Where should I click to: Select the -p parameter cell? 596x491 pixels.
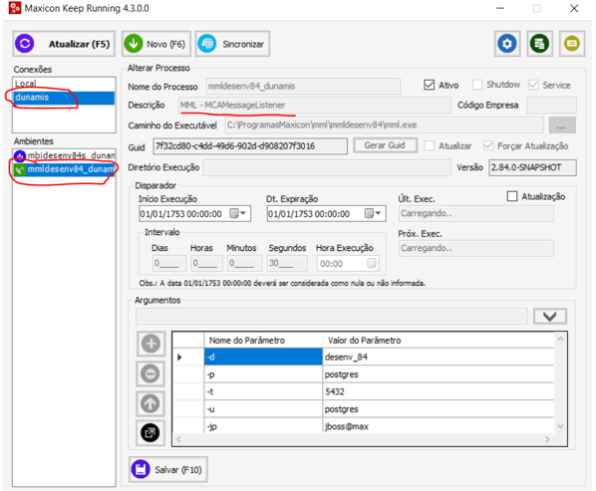click(263, 374)
